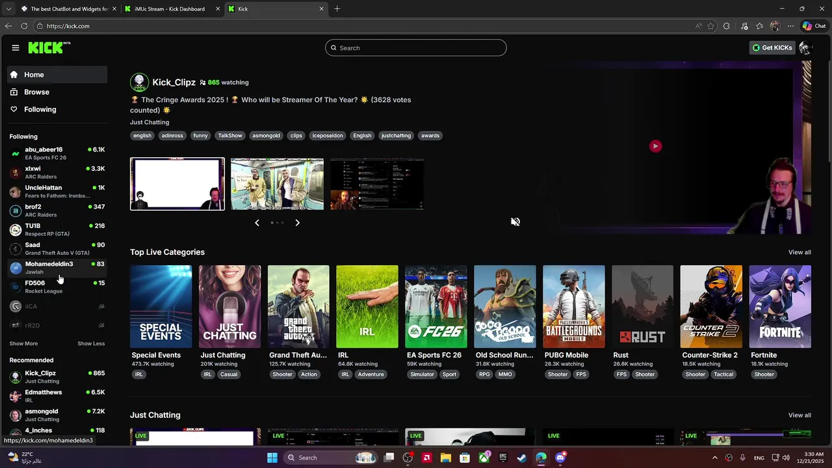Open File Explorer from taskbar
The height and width of the screenshot is (468, 832).
click(x=446, y=458)
